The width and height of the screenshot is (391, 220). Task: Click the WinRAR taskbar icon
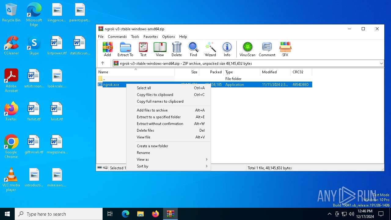(x=170, y=214)
